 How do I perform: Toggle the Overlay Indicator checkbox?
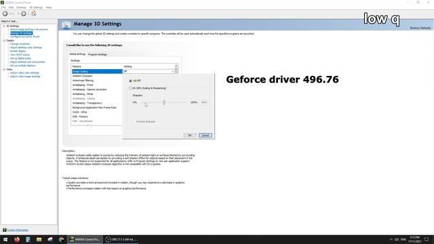pyautogui.click(x=134, y=121)
